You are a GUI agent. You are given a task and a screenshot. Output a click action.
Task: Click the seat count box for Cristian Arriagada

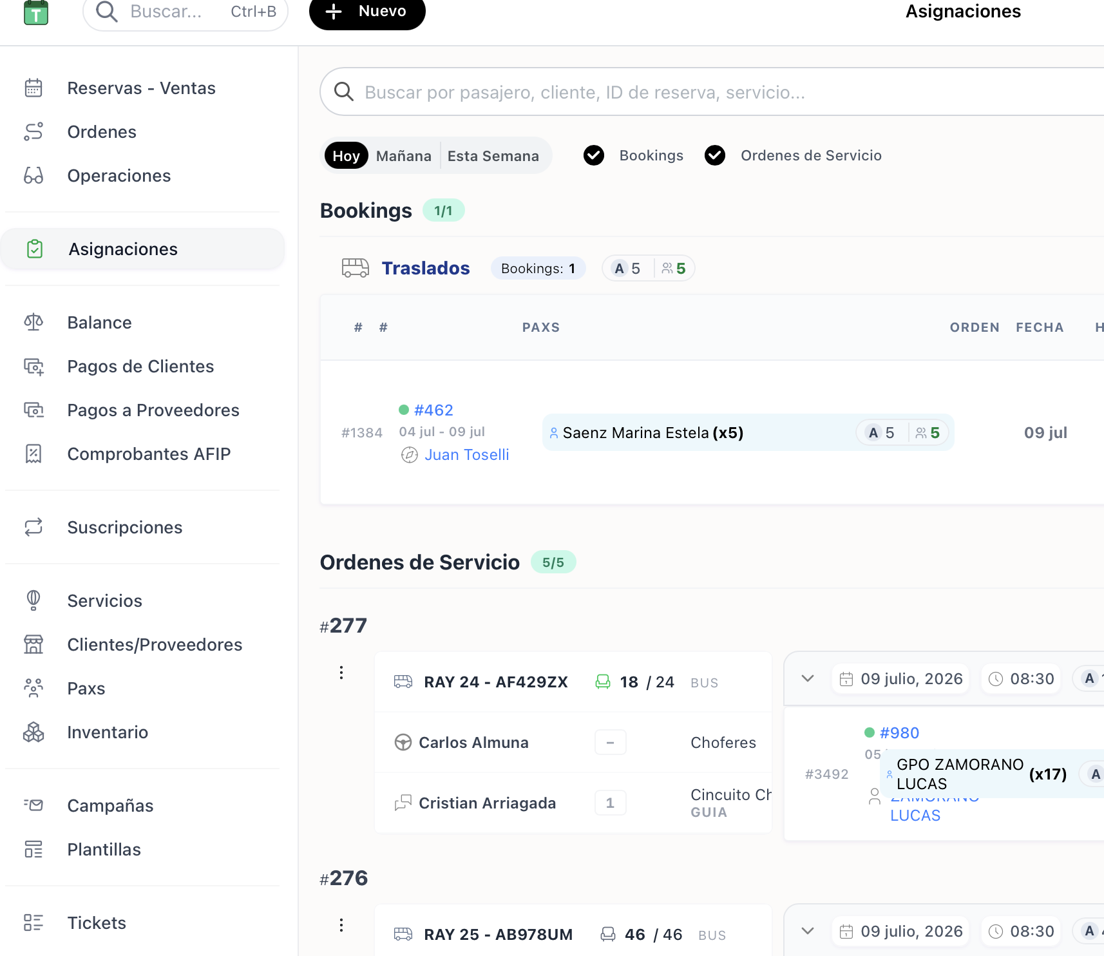(x=611, y=803)
